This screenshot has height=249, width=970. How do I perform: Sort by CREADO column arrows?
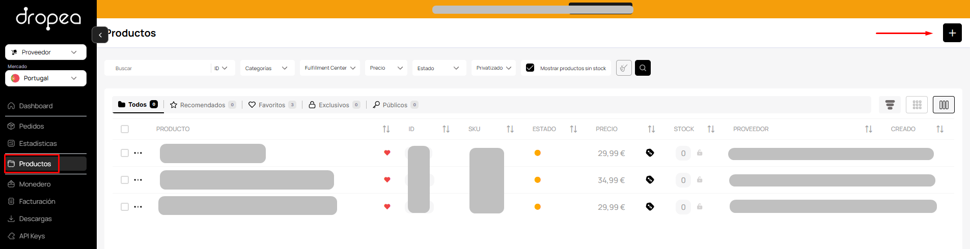coord(939,129)
